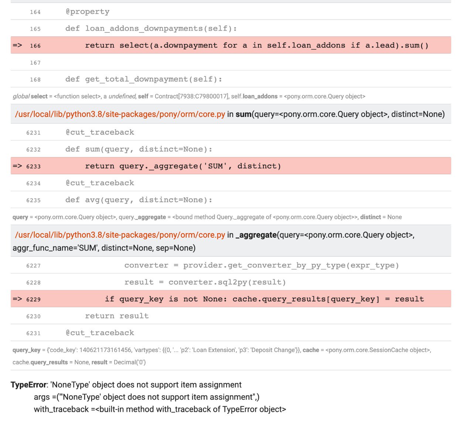Click the bold TypeError label

[28, 385]
